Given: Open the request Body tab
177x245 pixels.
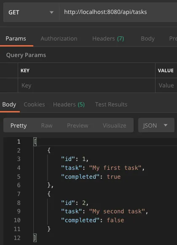Looking at the screenshot, I should click(147, 38).
